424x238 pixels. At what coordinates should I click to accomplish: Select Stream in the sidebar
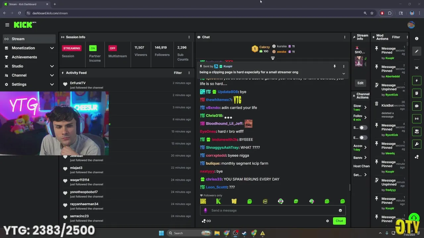pos(29,39)
